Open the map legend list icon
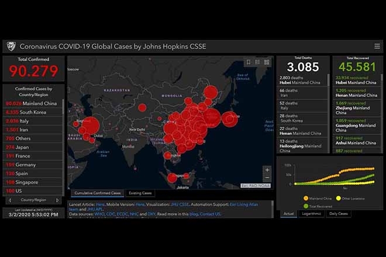Image resolution: width=386 pixels, height=257 pixels. click(257, 62)
